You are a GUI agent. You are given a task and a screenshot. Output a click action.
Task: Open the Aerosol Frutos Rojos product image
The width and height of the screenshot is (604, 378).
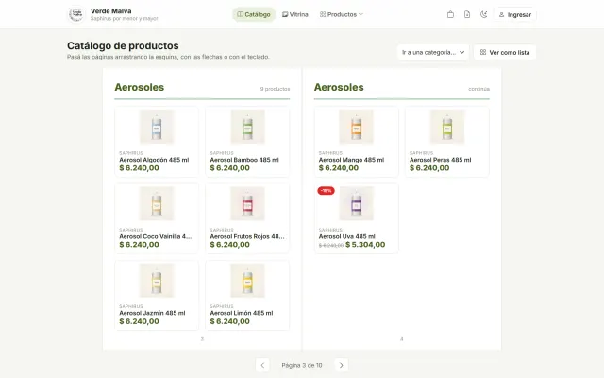click(247, 203)
